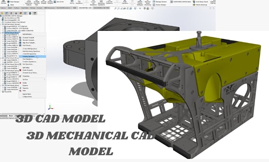Click Publish eDrawings in ribbon
The image size is (269, 162).
coord(200,5)
